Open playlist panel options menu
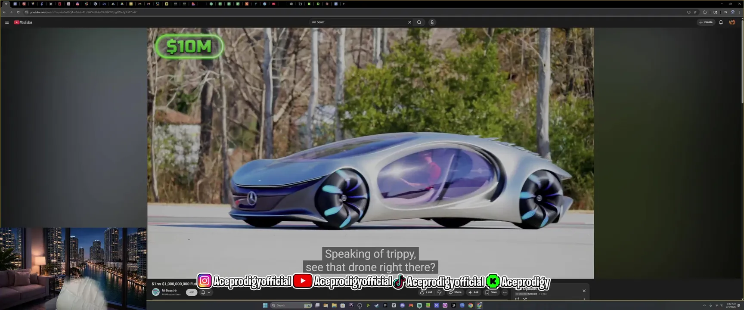Viewport: 744px width, 310px height. (x=584, y=299)
